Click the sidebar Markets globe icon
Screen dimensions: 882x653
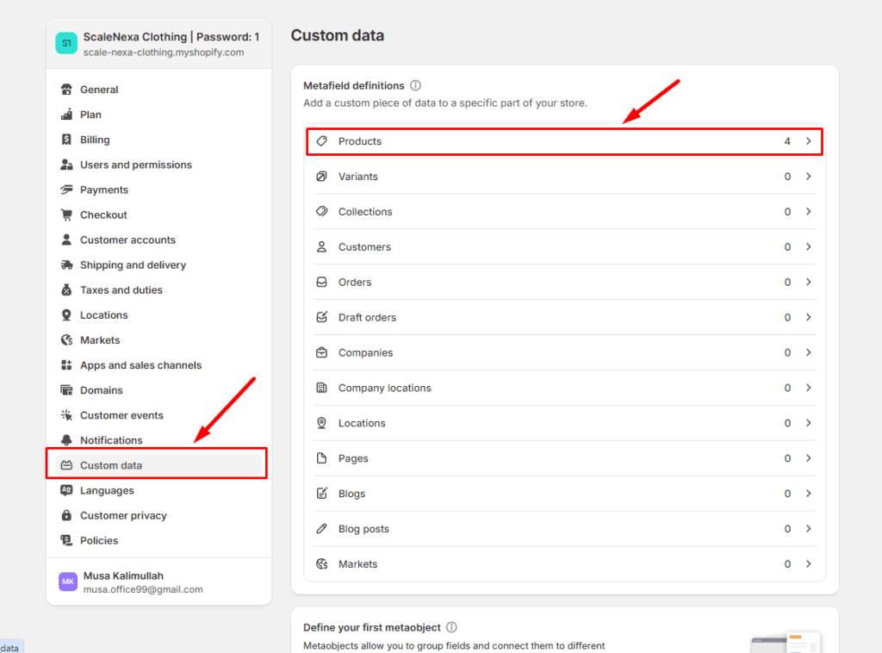click(66, 339)
